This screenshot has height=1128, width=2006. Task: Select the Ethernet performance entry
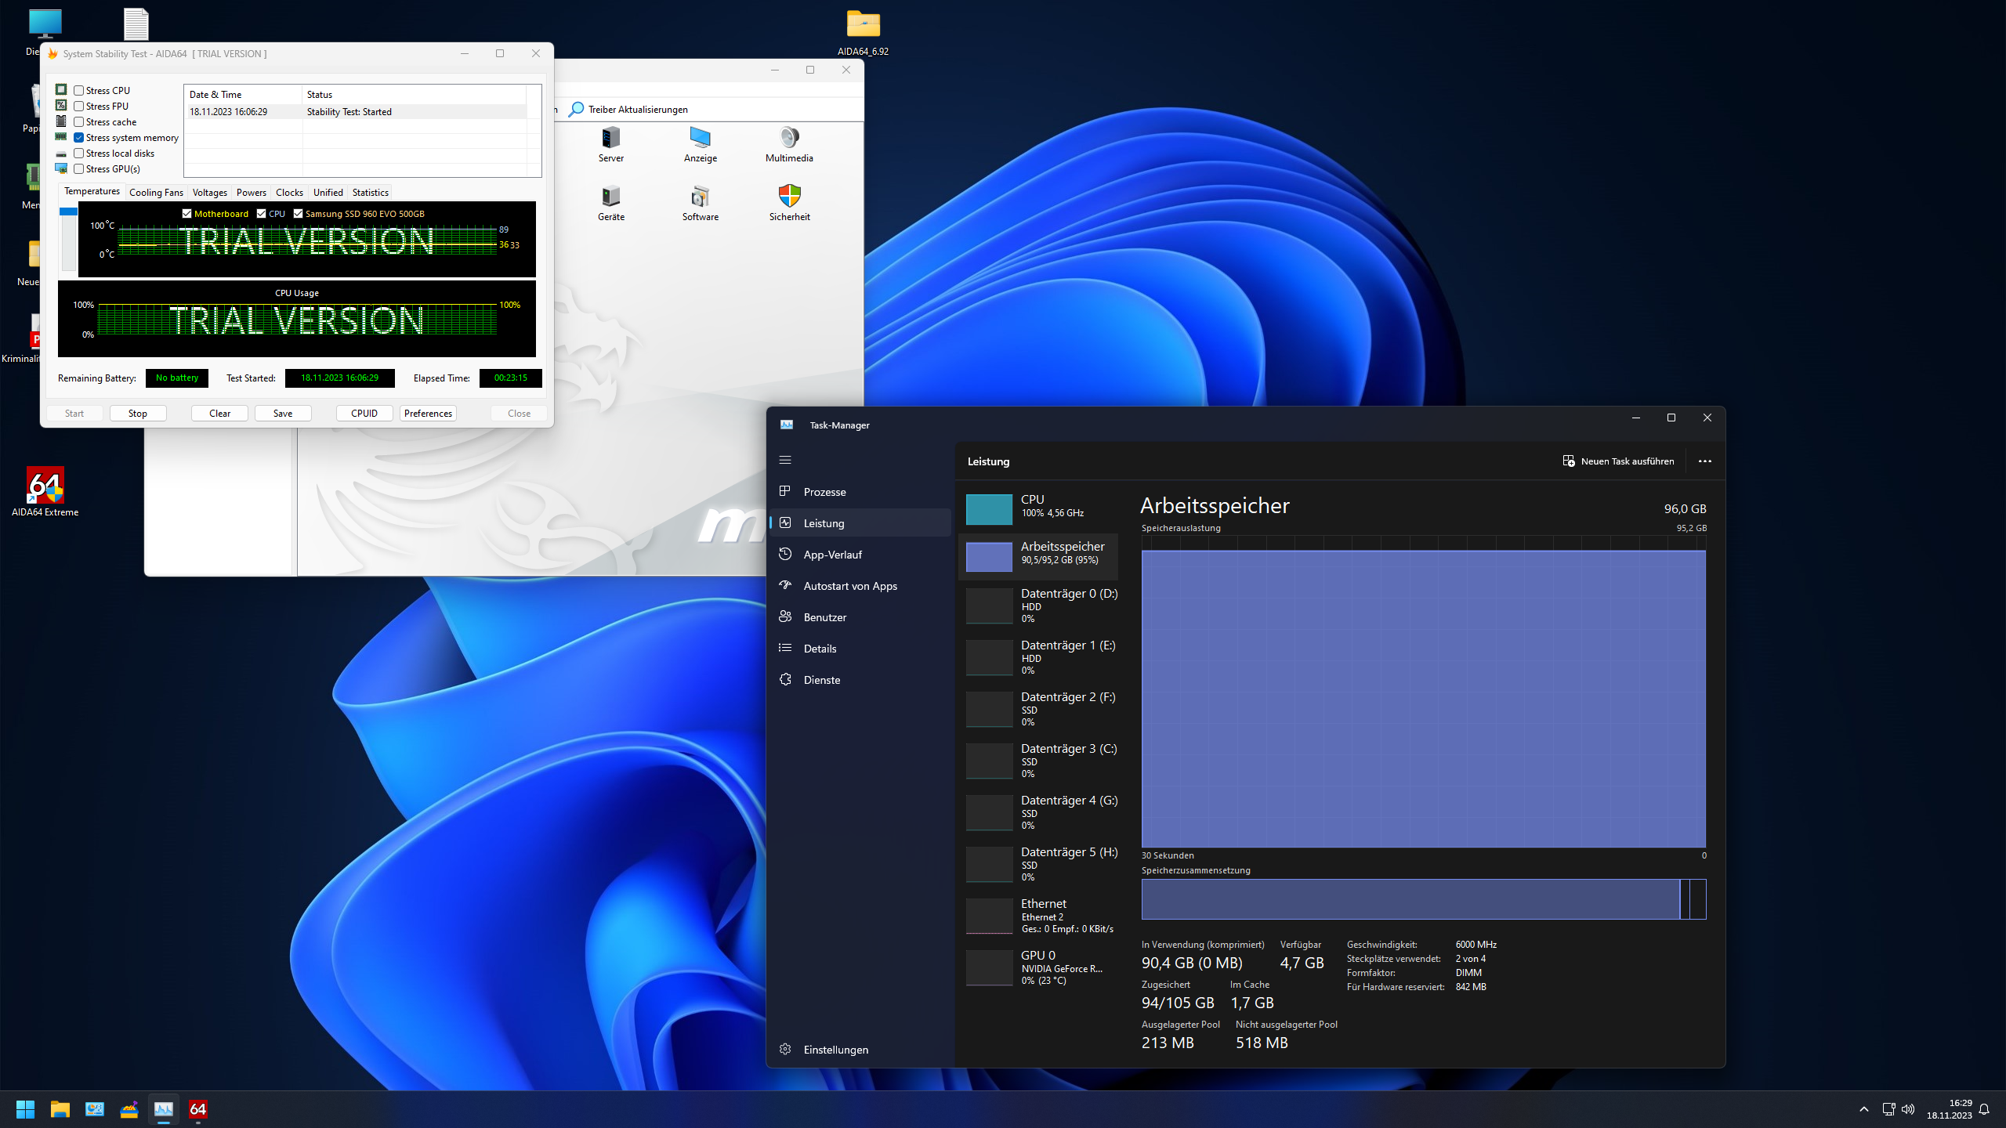pyautogui.click(x=1038, y=916)
